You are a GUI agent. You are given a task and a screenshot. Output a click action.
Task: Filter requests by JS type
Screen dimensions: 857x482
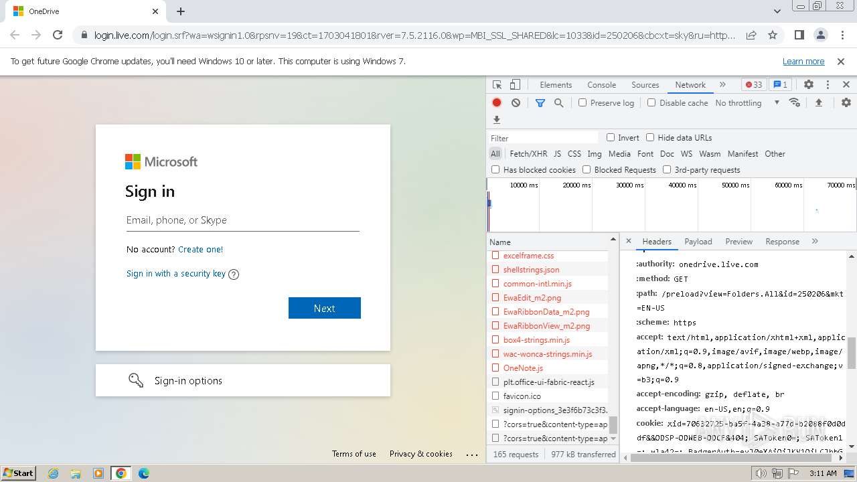pyautogui.click(x=557, y=153)
